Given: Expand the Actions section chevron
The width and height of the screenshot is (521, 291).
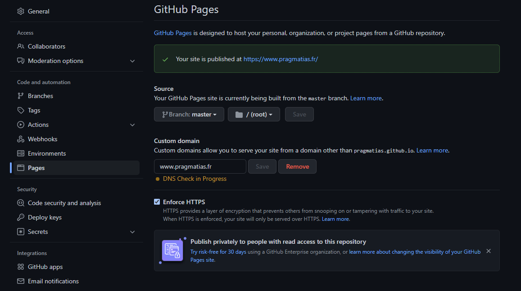Looking at the screenshot, I should 132,125.
